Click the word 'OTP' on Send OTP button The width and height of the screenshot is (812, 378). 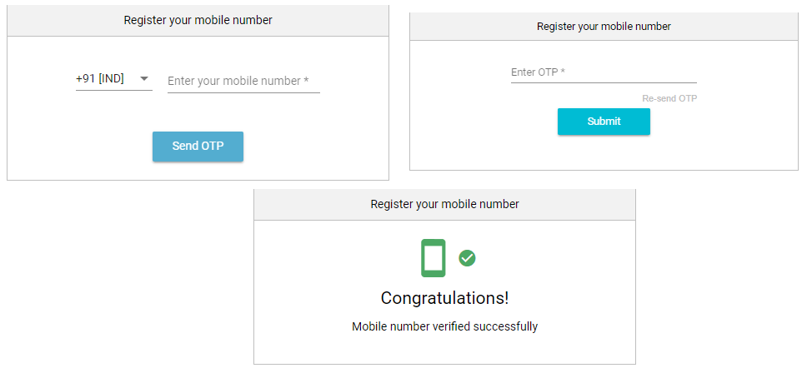click(213, 147)
